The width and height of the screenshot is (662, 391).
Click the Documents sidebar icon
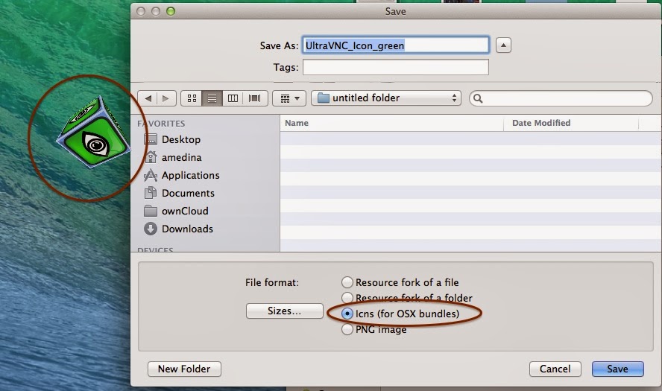click(151, 193)
